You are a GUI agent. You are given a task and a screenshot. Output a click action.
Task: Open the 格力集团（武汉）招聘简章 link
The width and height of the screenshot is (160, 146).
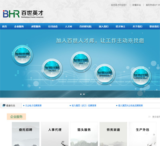(84, 106)
